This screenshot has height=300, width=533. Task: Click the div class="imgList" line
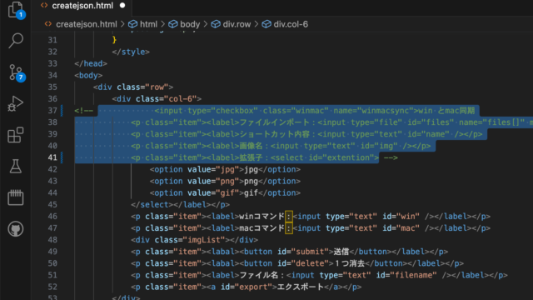pos(194,240)
